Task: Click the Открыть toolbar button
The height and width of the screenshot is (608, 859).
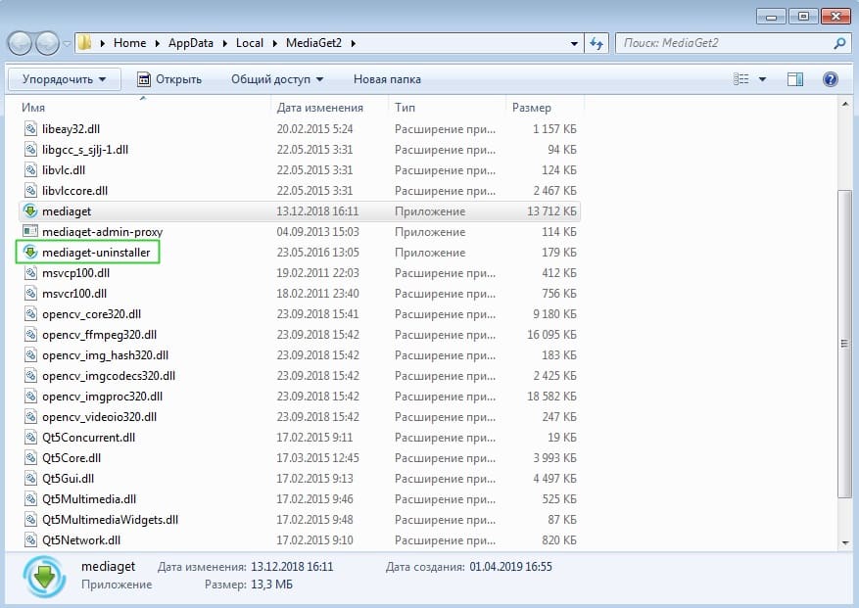Action: (x=169, y=79)
